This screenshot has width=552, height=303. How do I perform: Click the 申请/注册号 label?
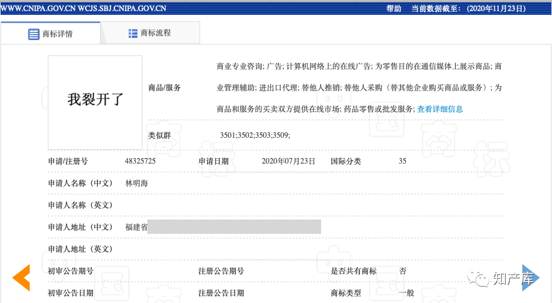point(68,161)
